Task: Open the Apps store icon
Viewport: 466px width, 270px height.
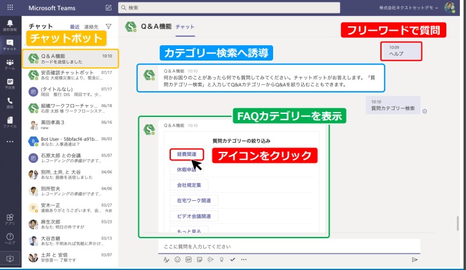Action: [10, 219]
